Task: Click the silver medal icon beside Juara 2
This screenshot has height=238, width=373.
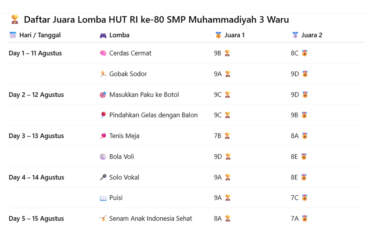Action: 295,35
